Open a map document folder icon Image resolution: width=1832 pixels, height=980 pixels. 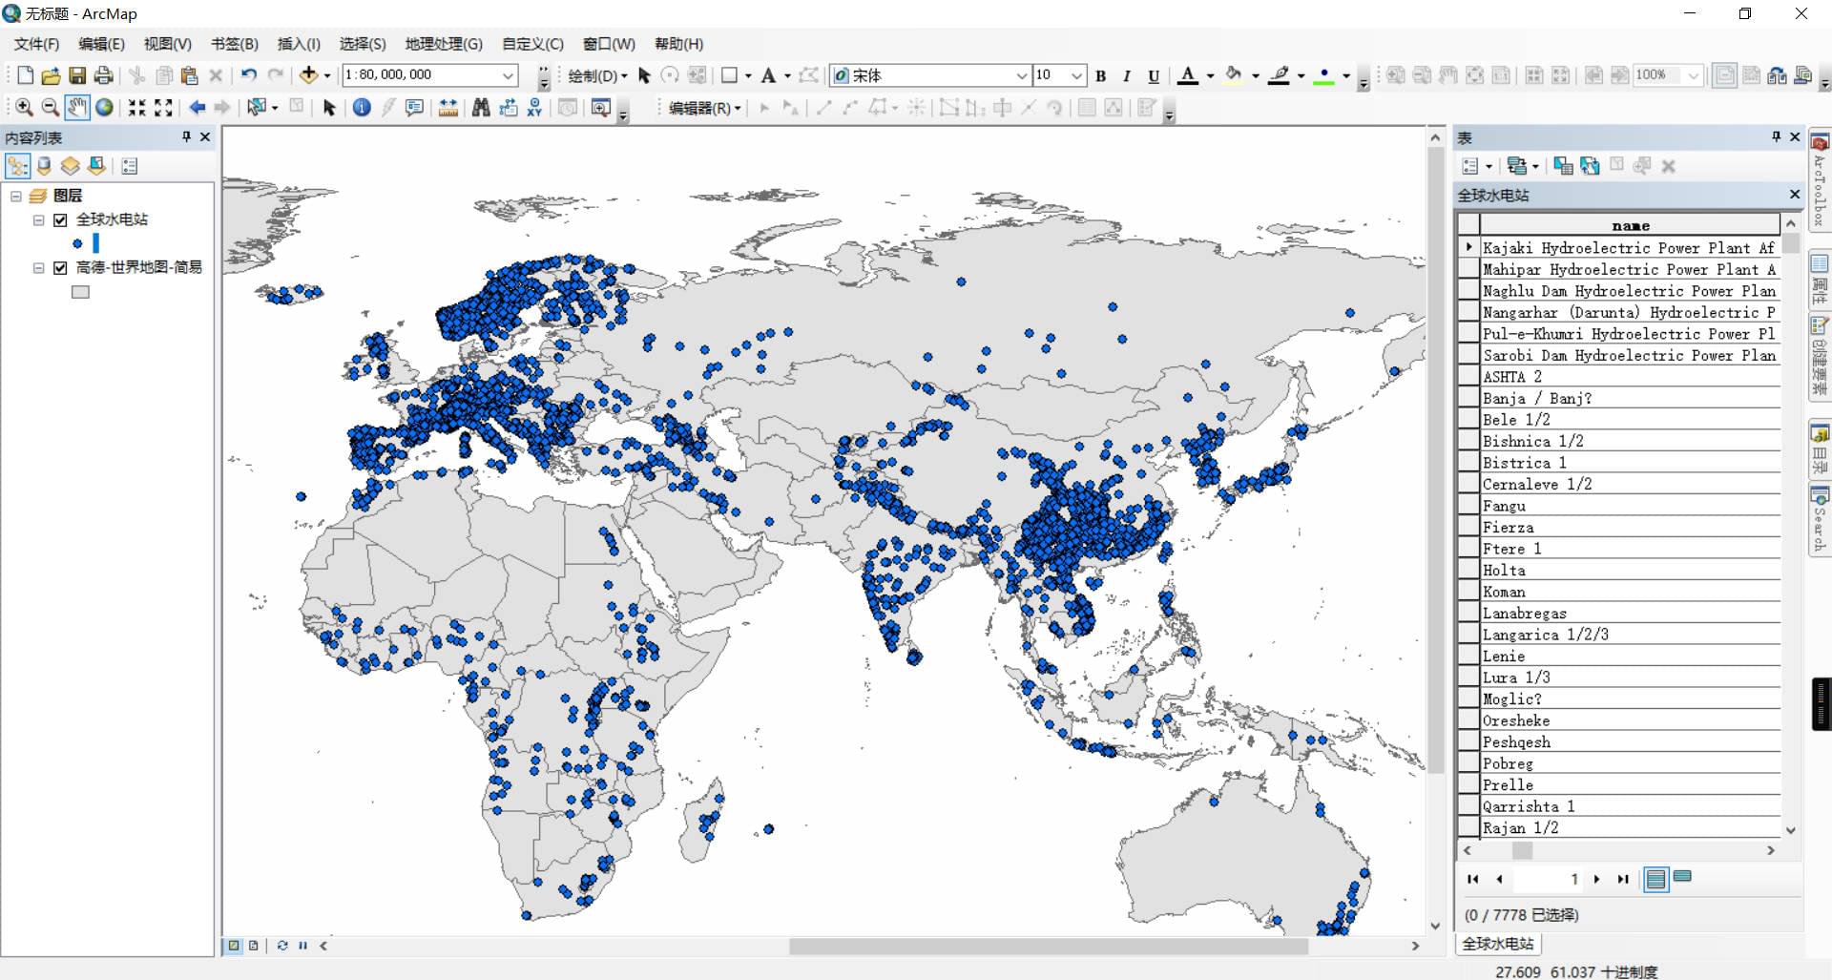[x=51, y=75]
